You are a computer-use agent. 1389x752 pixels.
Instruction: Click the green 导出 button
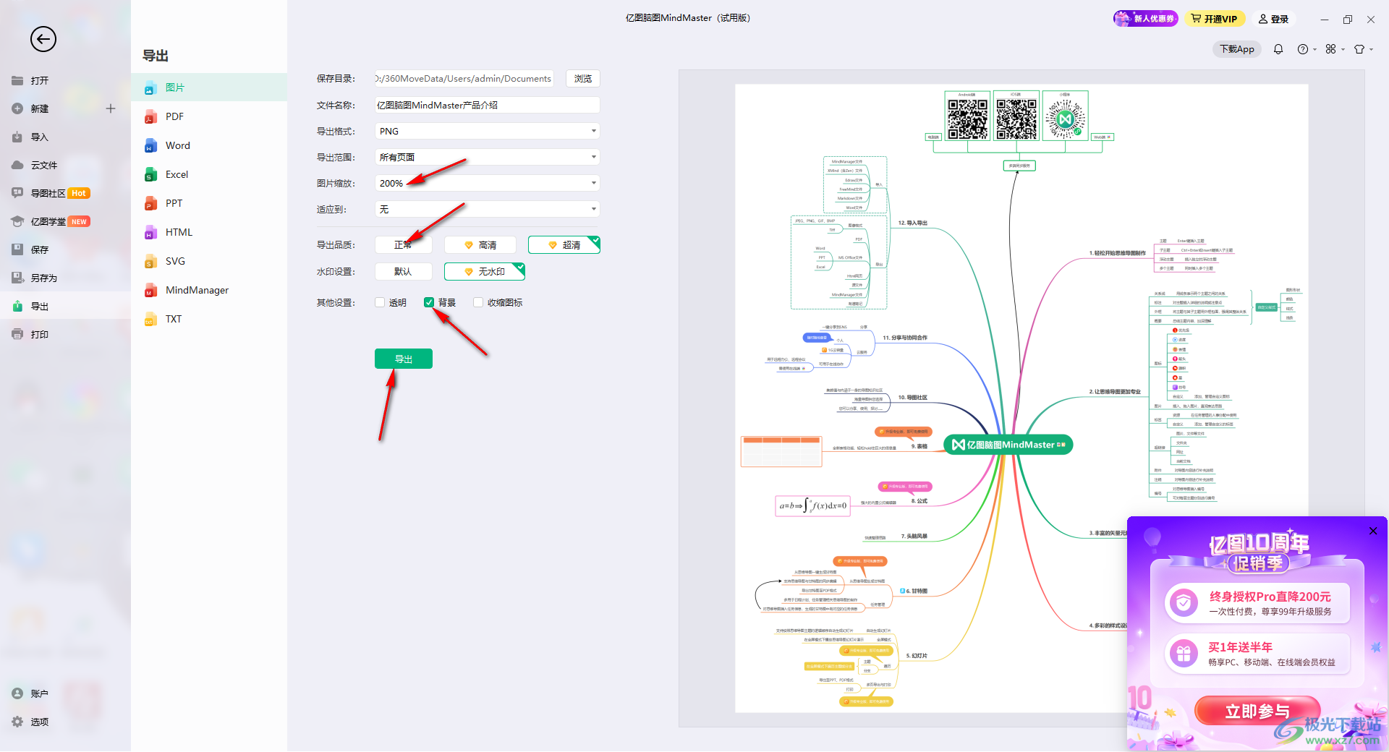tap(404, 359)
